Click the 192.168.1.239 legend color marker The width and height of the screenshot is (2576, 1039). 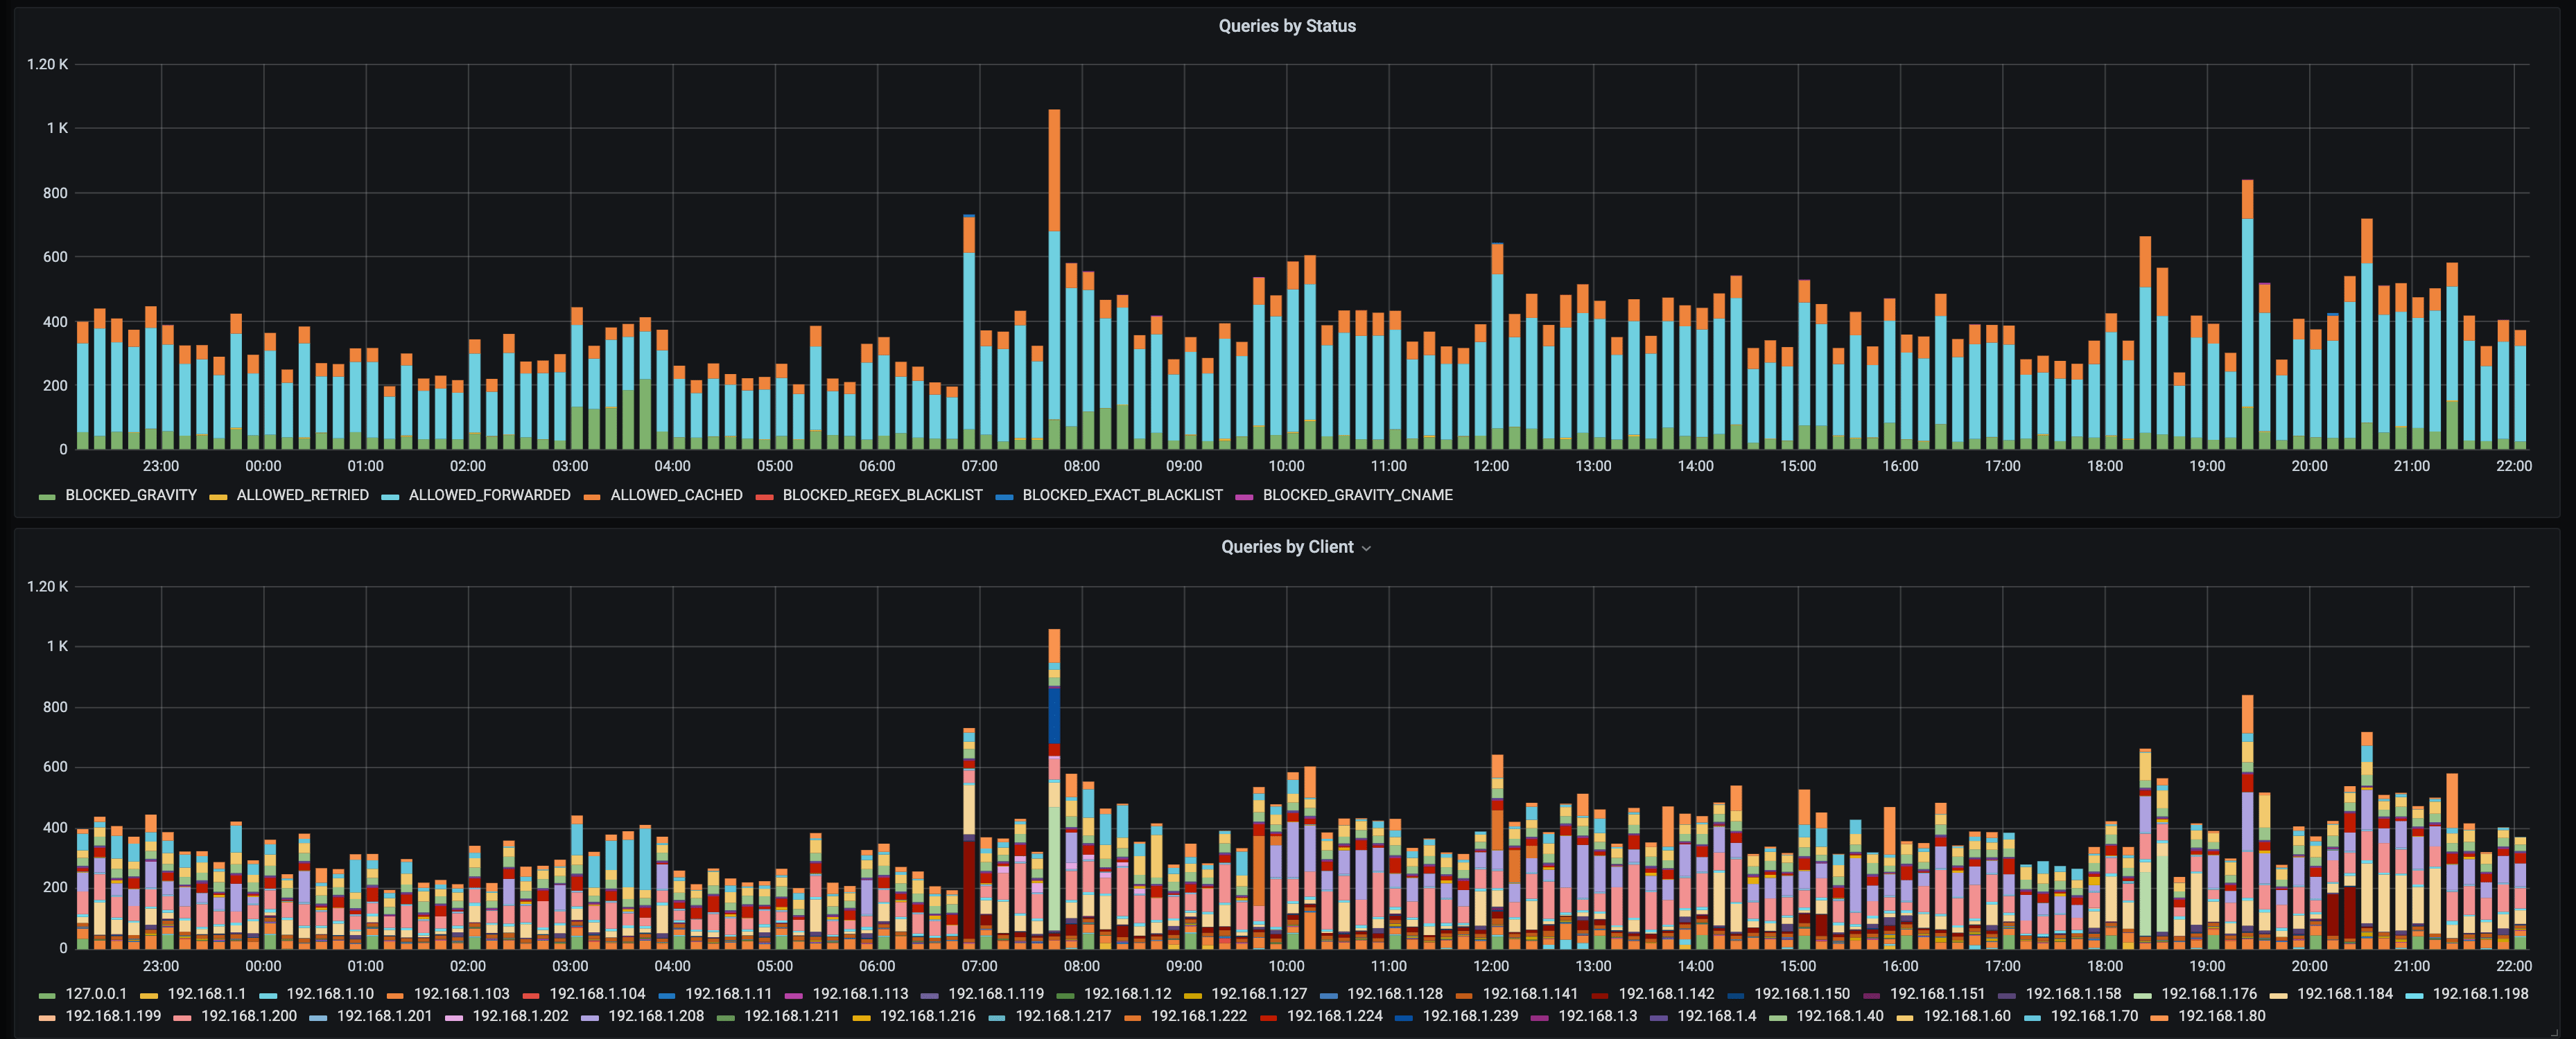pyautogui.click(x=1404, y=1017)
